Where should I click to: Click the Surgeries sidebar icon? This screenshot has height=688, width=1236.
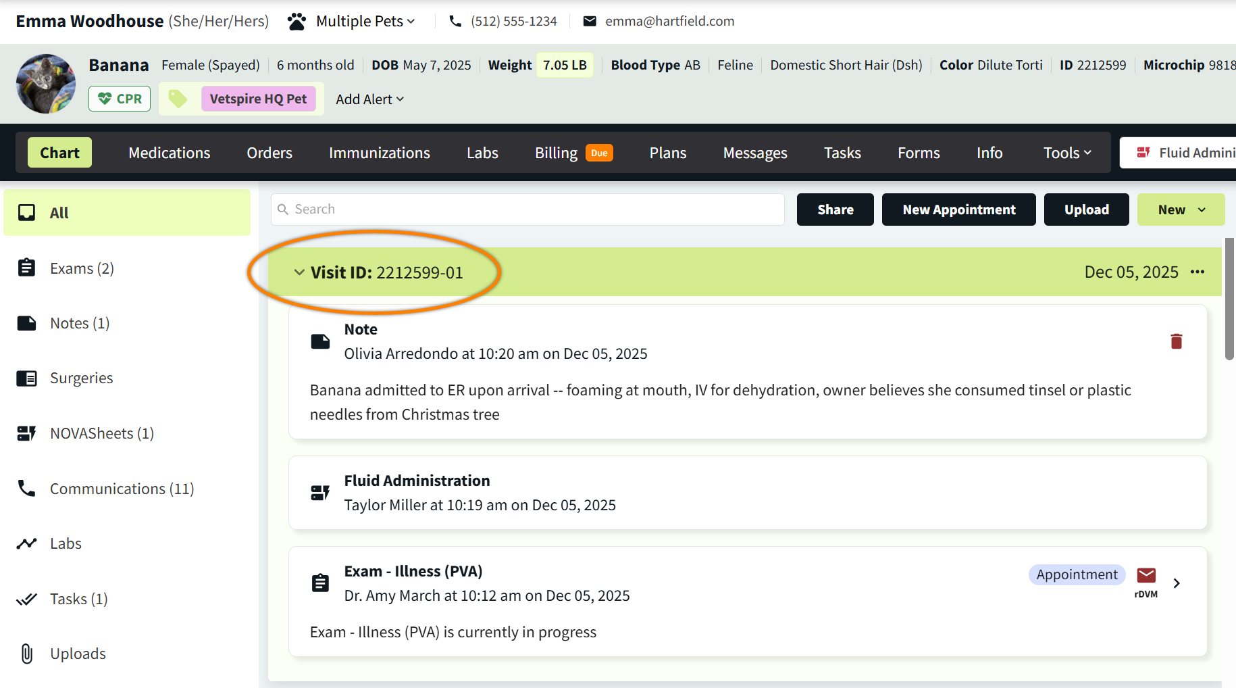27,378
